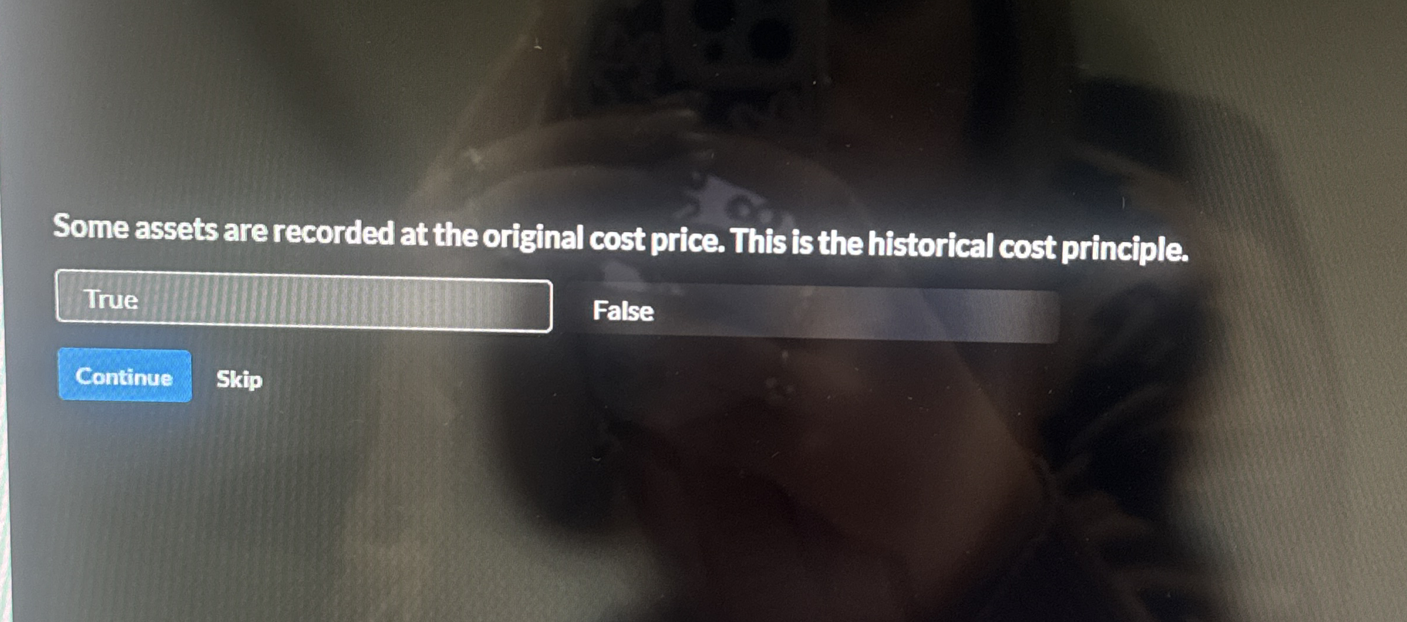Answer True to original cost price statement
The width and height of the screenshot is (1407, 622).
[x=304, y=301]
